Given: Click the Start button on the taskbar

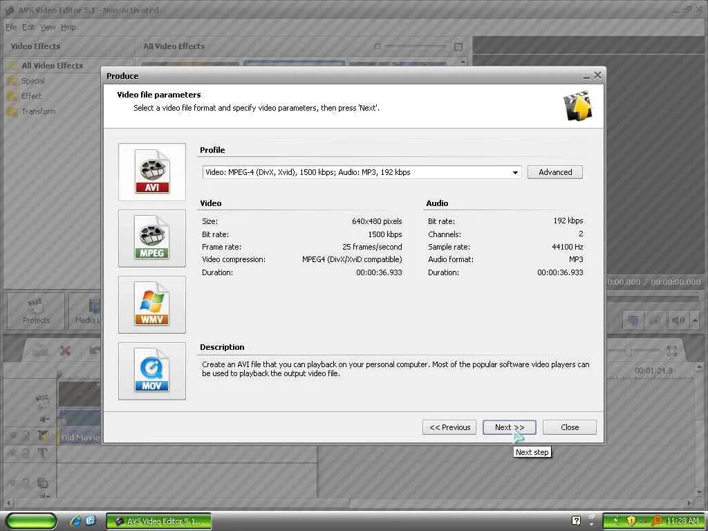Looking at the screenshot, I should click(x=31, y=521).
